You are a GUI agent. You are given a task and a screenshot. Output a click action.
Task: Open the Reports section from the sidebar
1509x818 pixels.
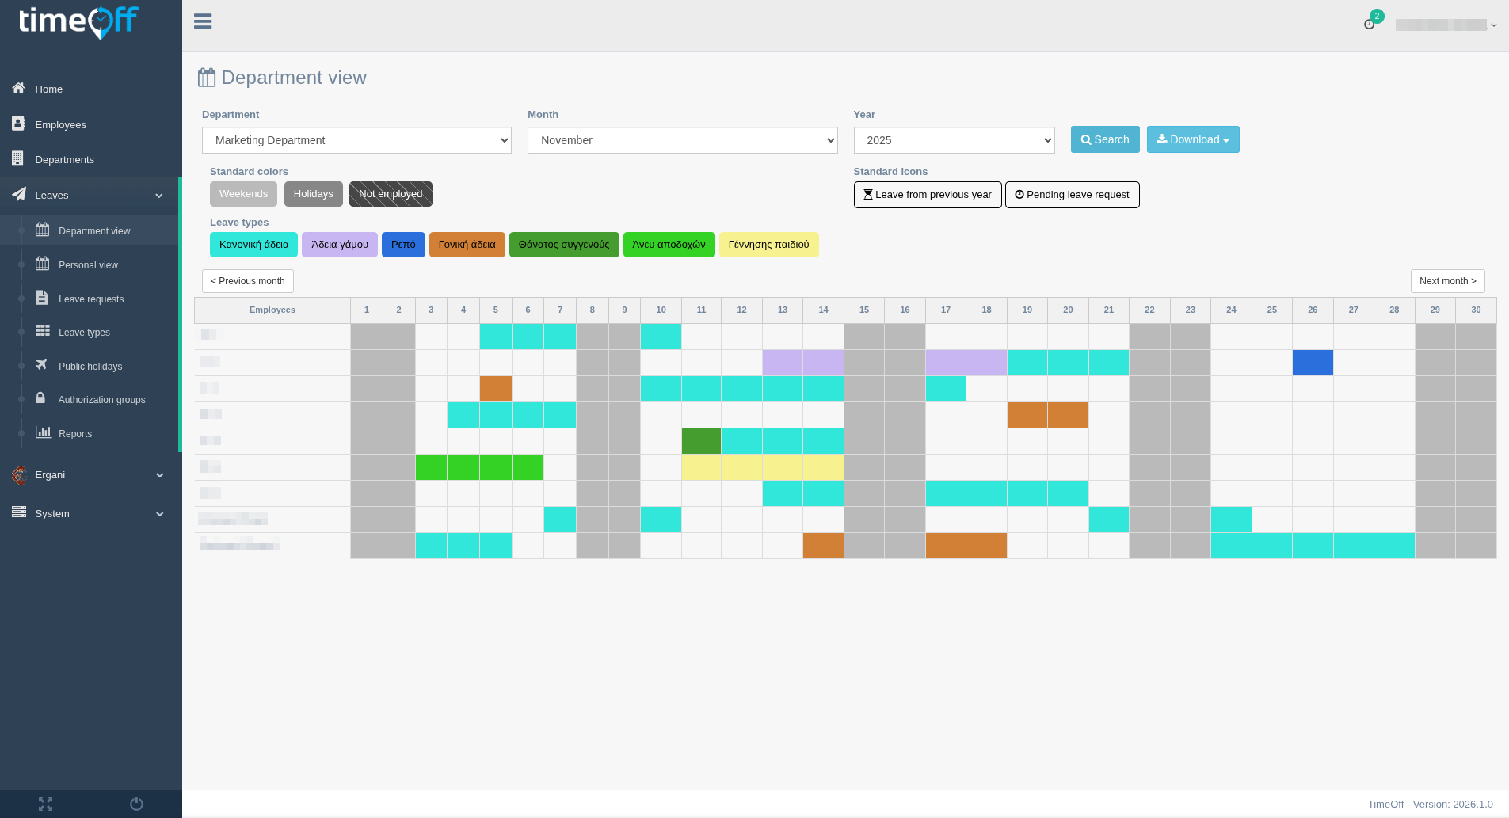click(x=75, y=433)
